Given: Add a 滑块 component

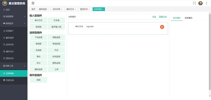Looking at the screenshot, I should click(39, 57).
